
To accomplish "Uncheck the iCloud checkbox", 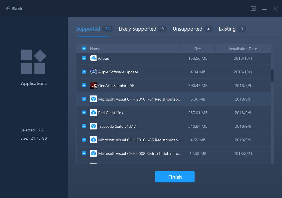I will tap(84, 58).
